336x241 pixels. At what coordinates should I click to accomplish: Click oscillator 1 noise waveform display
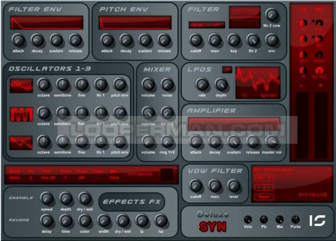tap(21, 86)
